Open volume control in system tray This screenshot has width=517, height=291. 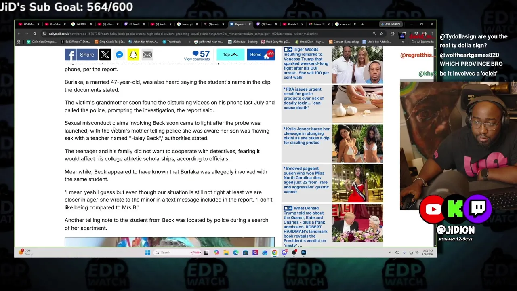417,253
